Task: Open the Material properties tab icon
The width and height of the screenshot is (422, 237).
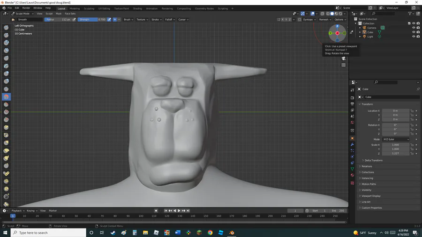Action: pyautogui.click(x=352, y=175)
